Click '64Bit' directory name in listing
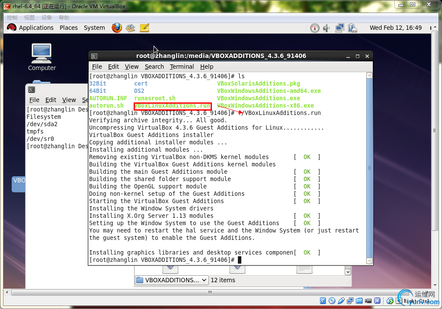 coord(98,91)
